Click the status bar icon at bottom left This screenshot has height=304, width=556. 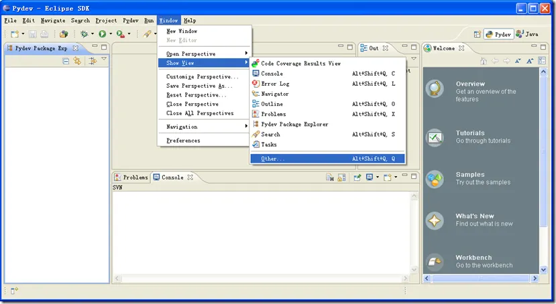(14, 291)
